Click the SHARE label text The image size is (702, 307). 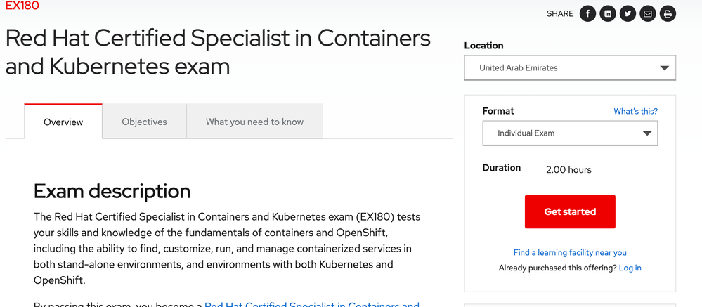(x=559, y=13)
